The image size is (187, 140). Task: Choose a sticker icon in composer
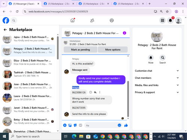click(x=75, y=125)
